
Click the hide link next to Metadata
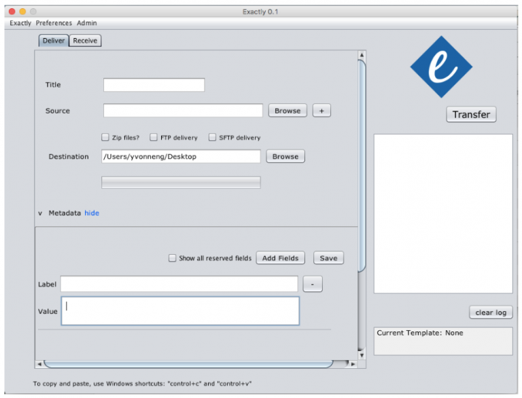92,213
